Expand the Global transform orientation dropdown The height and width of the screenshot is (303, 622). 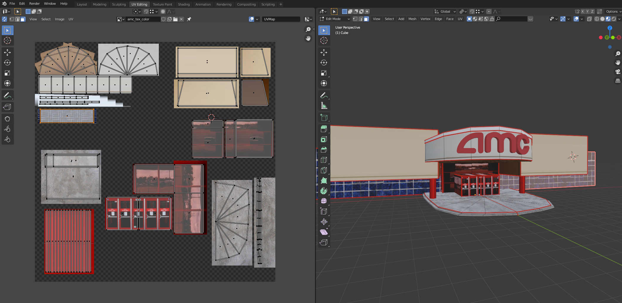click(x=445, y=12)
